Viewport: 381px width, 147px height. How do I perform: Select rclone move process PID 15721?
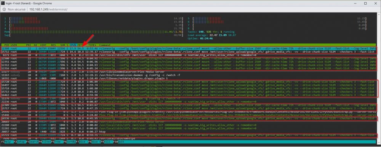[189, 135]
